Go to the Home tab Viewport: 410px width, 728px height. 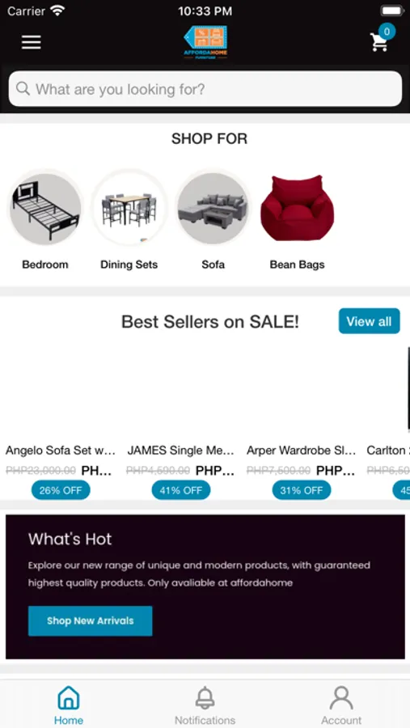[68, 705]
